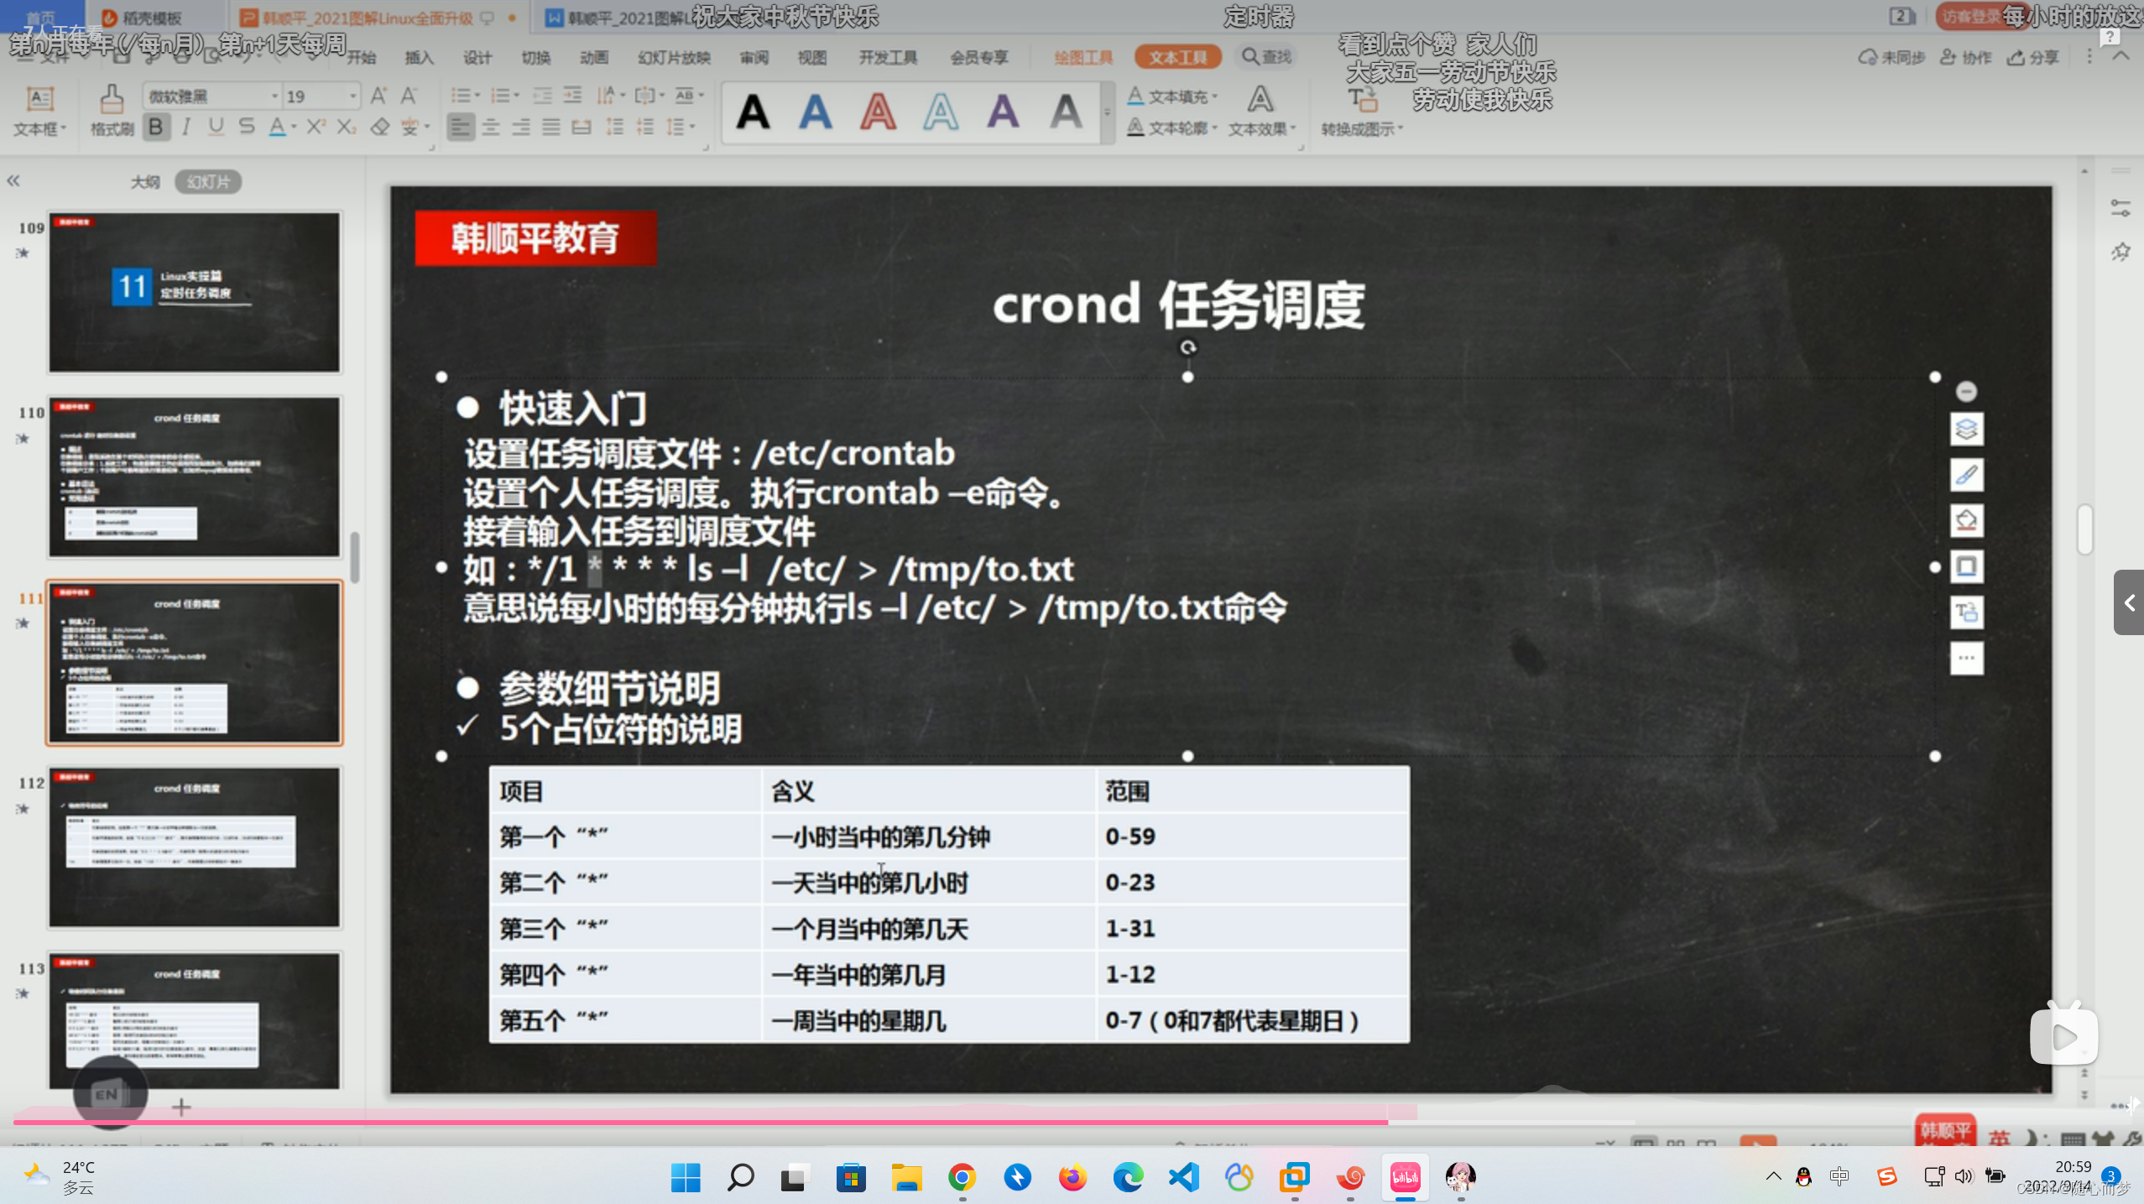Expand bullet list dropdown arrow
Image resolution: width=2144 pixels, height=1204 pixels.
point(477,96)
